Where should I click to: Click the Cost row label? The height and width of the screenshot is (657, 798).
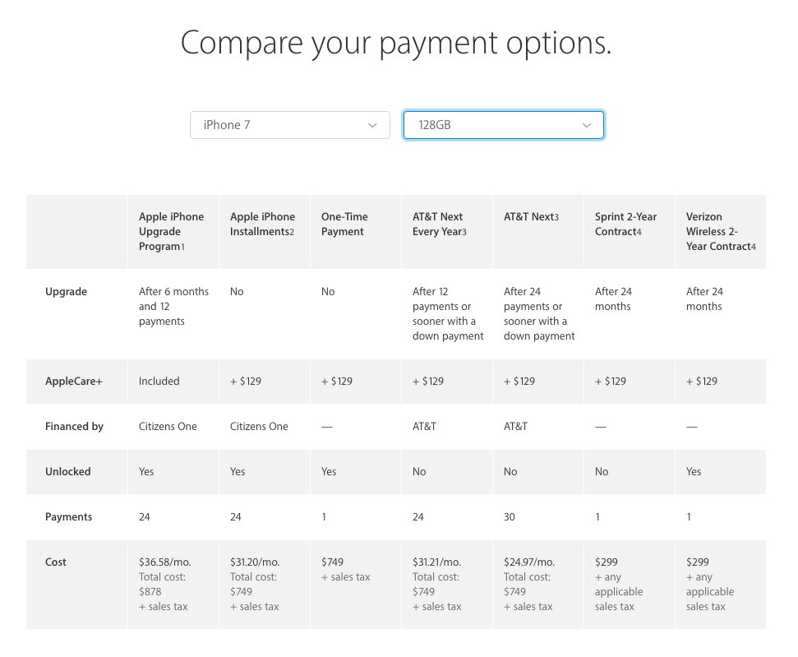(x=55, y=562)
